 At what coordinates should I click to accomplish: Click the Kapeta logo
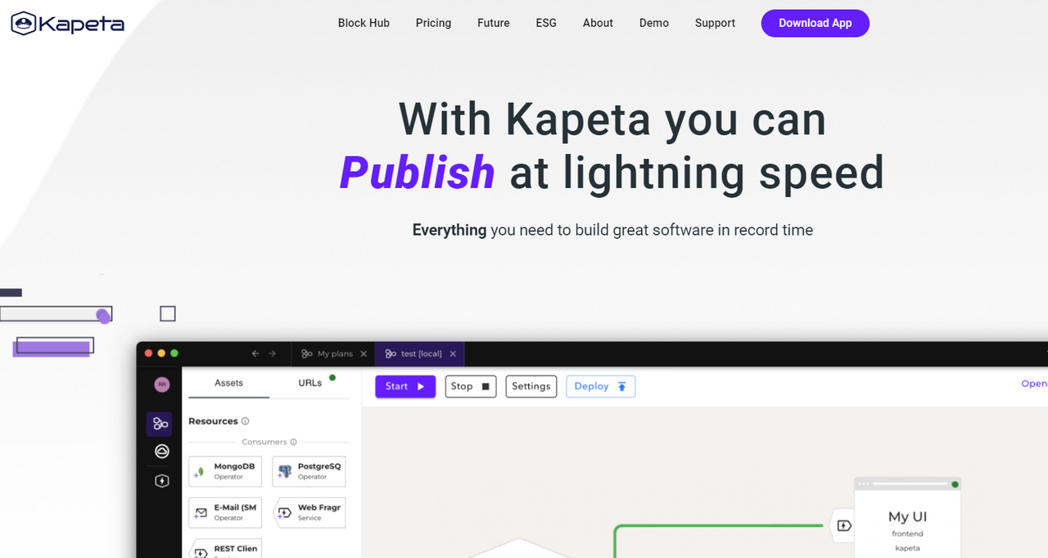pyautogui.click(x=68, y=23)
